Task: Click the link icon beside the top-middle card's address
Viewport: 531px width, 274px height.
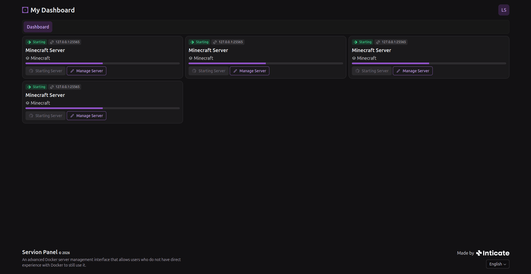Action: pos(215,42)
